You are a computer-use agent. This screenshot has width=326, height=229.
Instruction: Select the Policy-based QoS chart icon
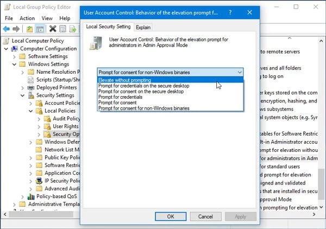coord(30,196)
